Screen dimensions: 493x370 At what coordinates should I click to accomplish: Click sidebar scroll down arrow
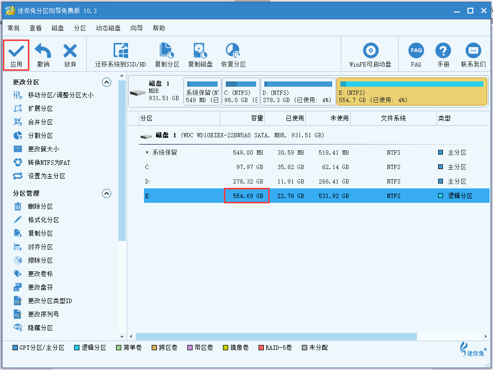pyautogui.click(x=122, y=337)
